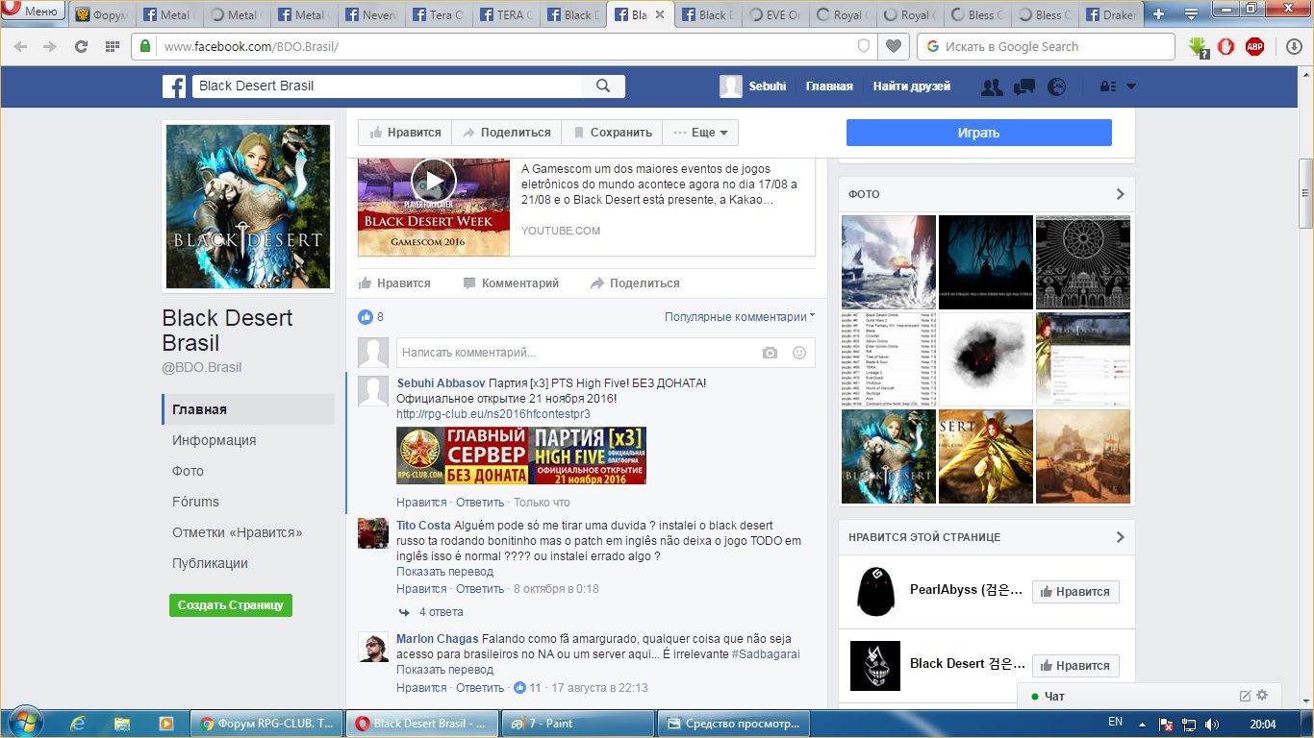1314x738 pixels.
Task: Open Fórums in the left sidebar
Action: (195, 502)
